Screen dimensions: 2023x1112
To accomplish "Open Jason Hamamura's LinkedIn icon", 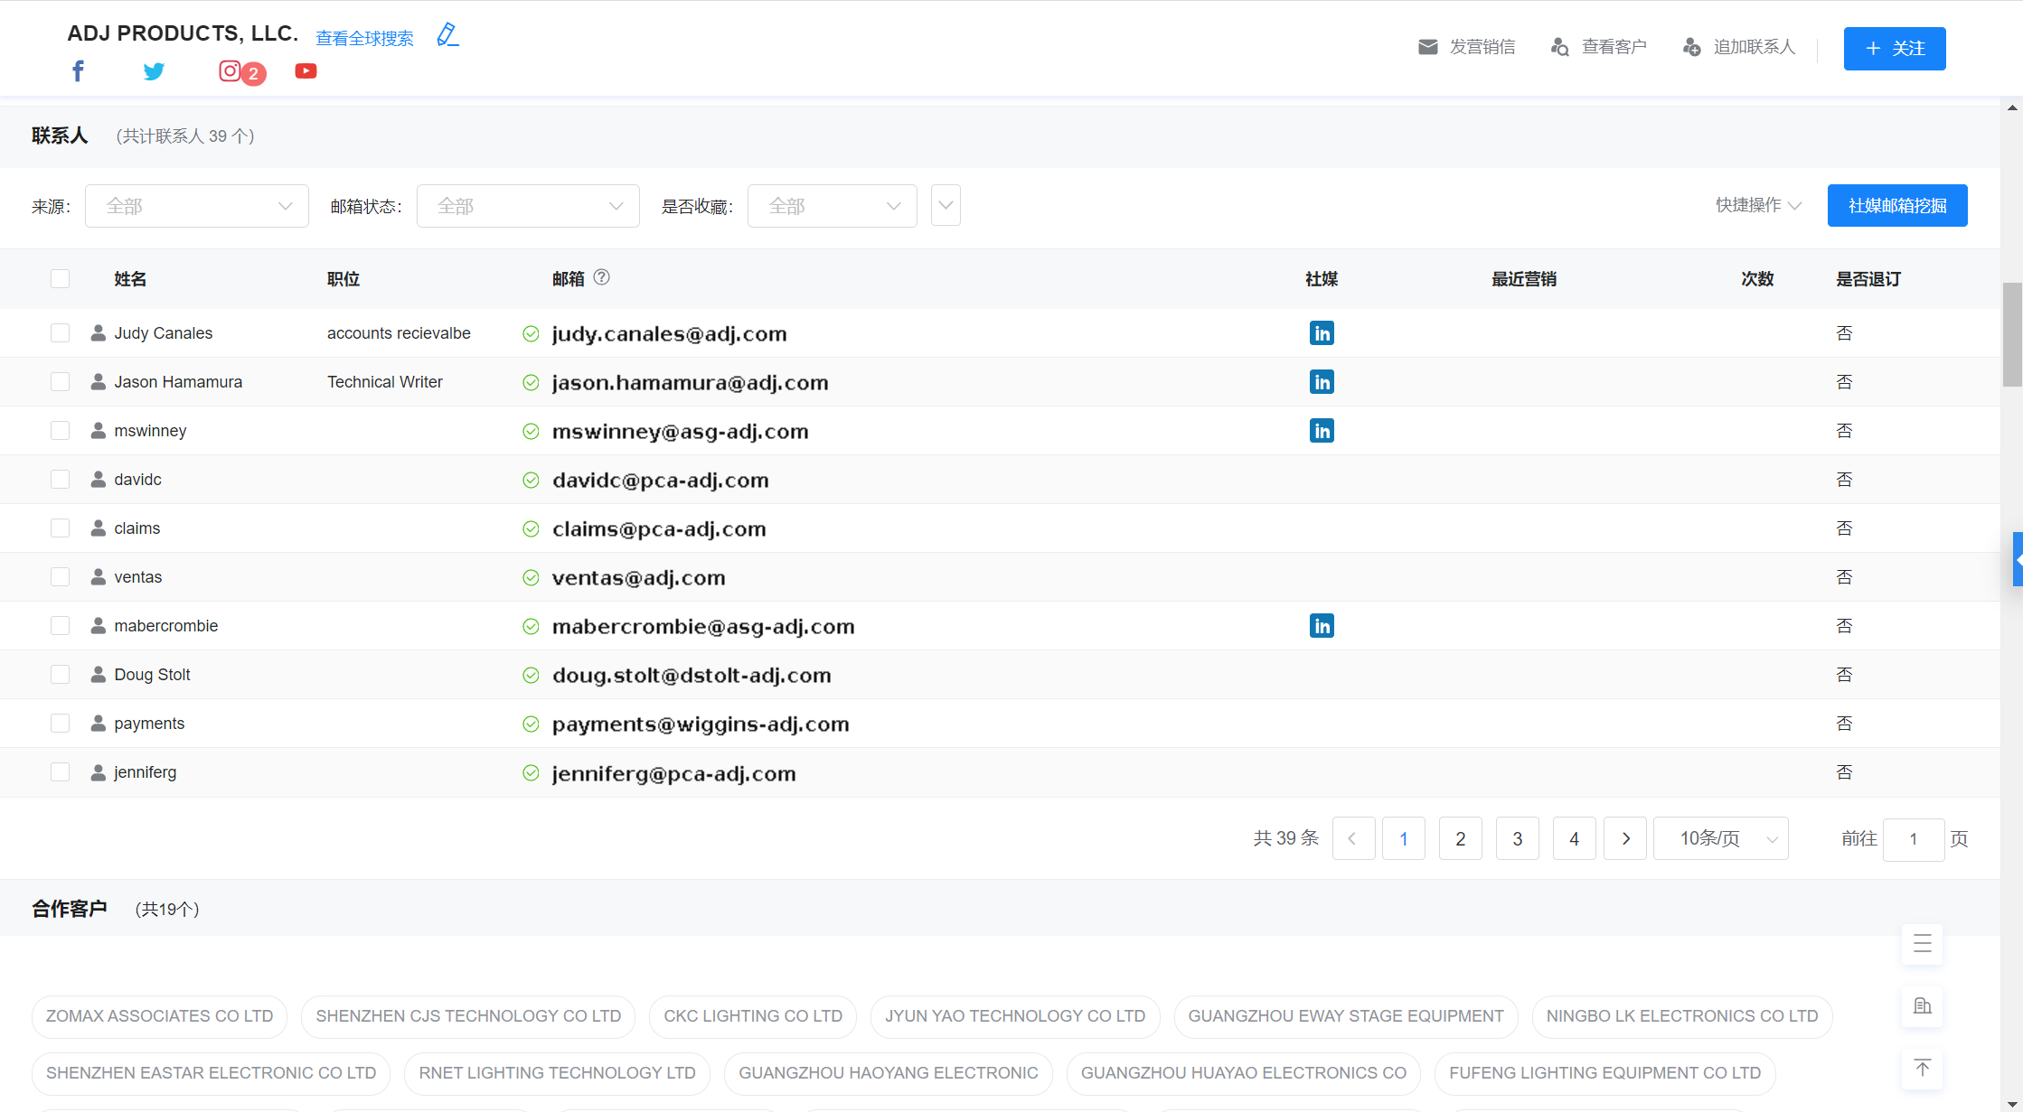I will click(x=1322, y=382).
